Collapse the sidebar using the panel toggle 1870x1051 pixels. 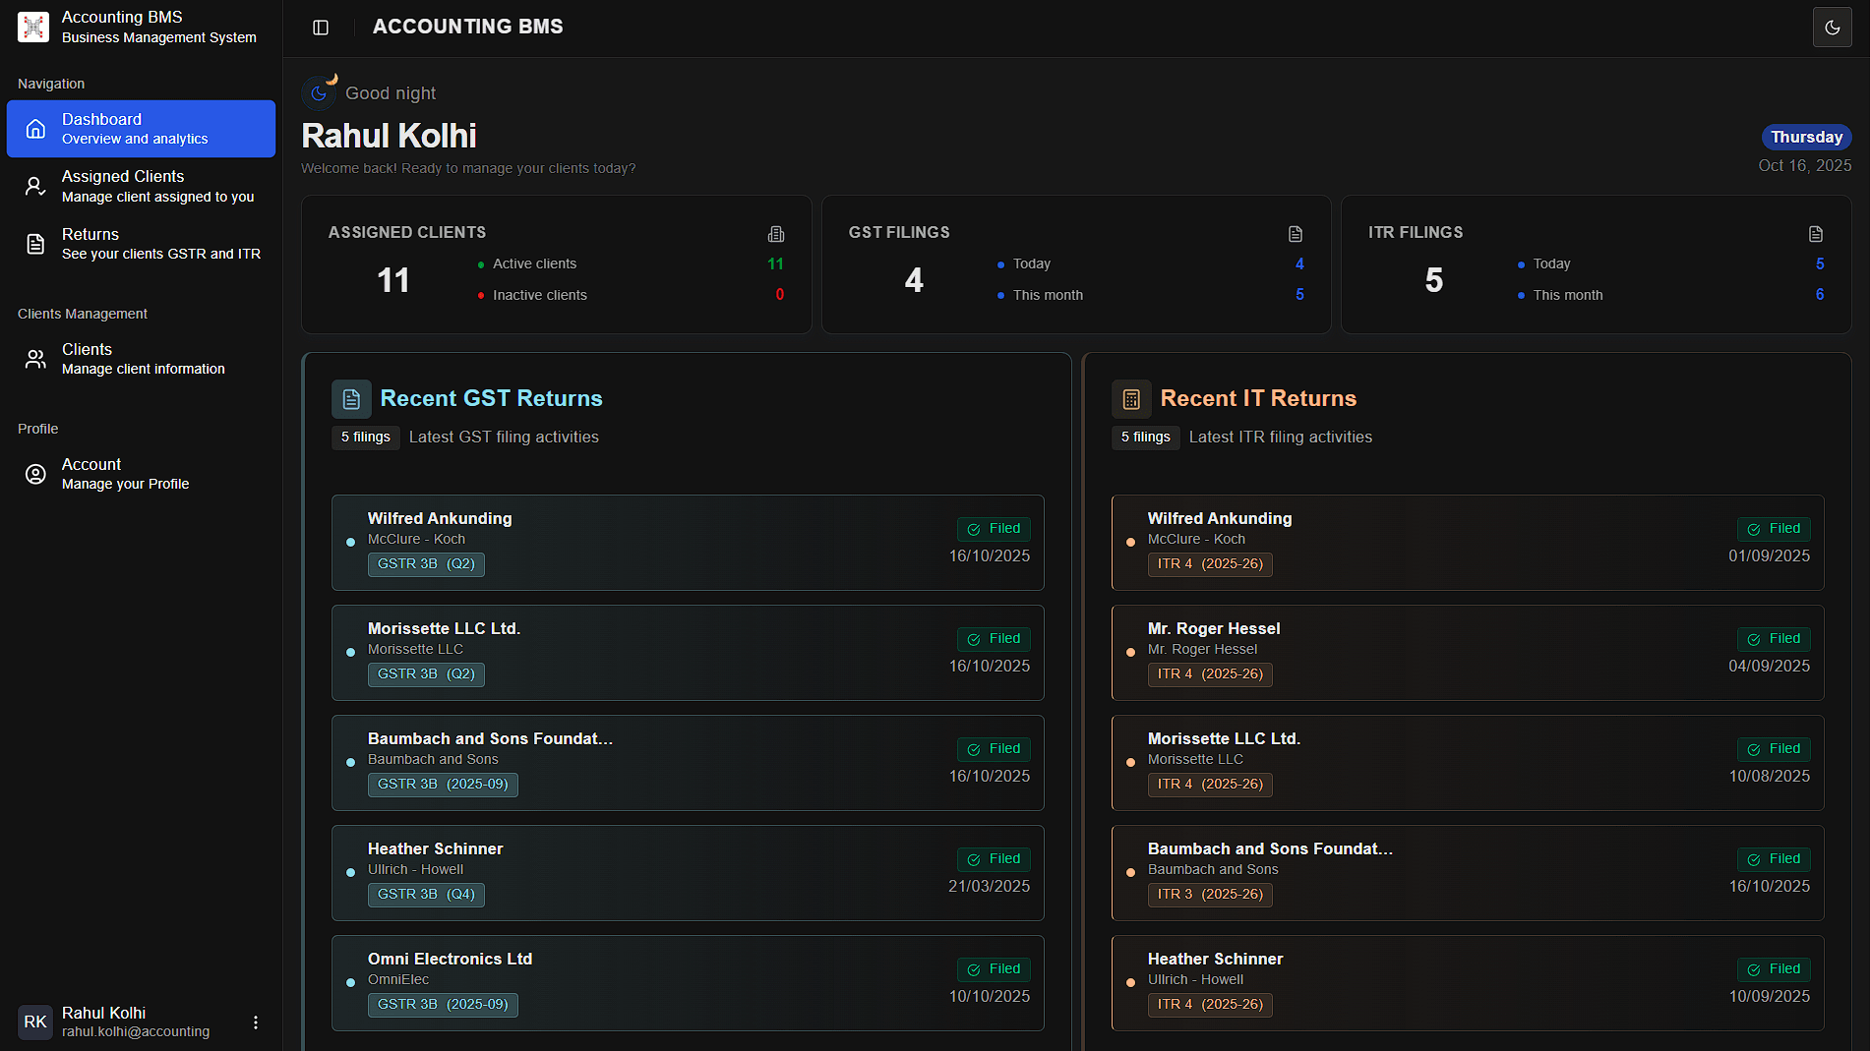[x=320, y=27]
